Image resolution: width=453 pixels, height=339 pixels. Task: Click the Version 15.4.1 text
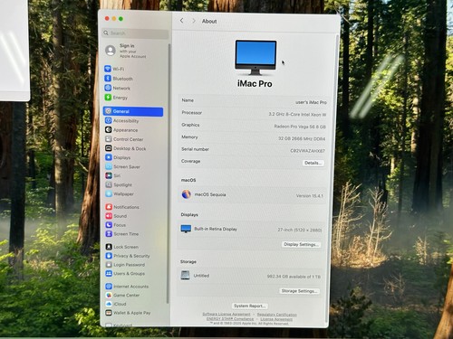(x=310, y=195)
